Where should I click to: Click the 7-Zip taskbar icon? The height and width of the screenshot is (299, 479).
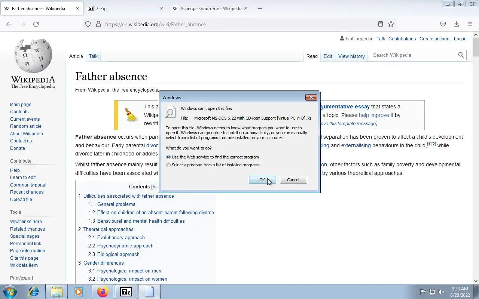coord(126,292)
